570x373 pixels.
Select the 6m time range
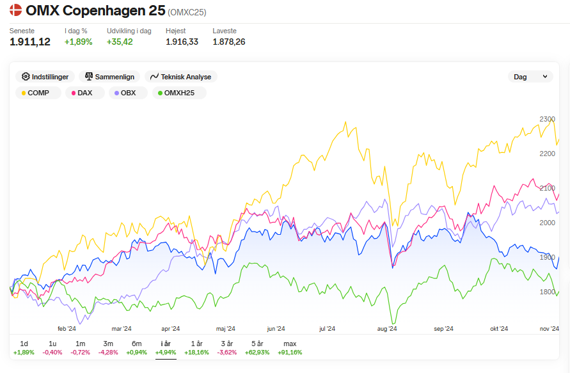pos(137,347)
